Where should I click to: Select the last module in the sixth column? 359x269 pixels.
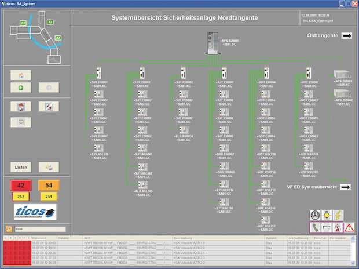click(309, 166)
